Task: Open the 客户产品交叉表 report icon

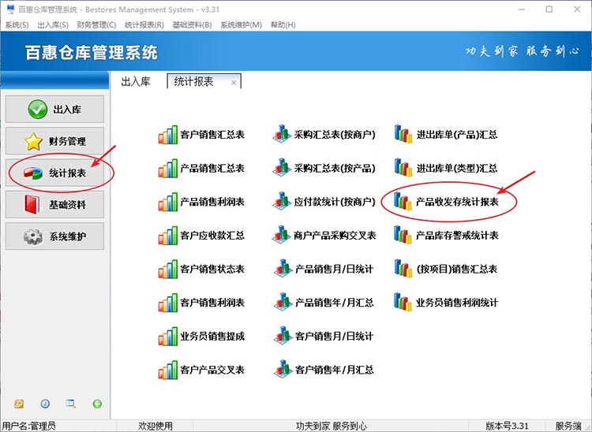Action: click(x=167, y=370)
